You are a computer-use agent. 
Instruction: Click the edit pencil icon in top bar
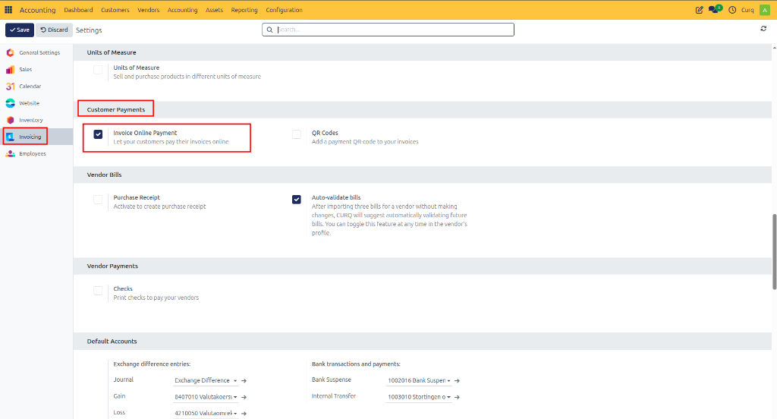pyautogui.click(x=699, y=10)
